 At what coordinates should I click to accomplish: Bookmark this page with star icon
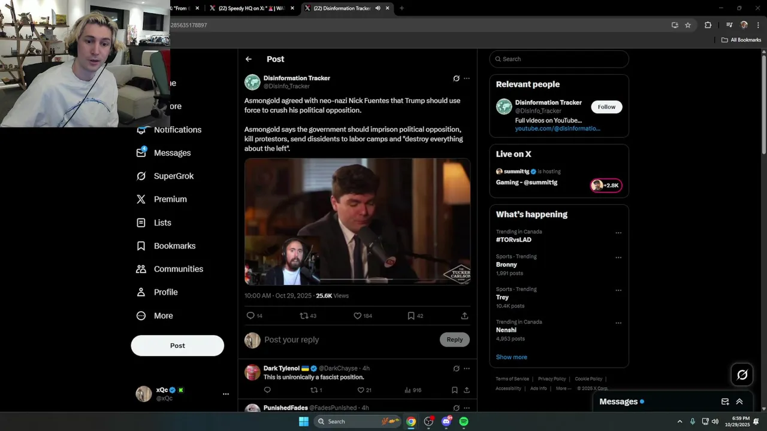pos(688,25)
